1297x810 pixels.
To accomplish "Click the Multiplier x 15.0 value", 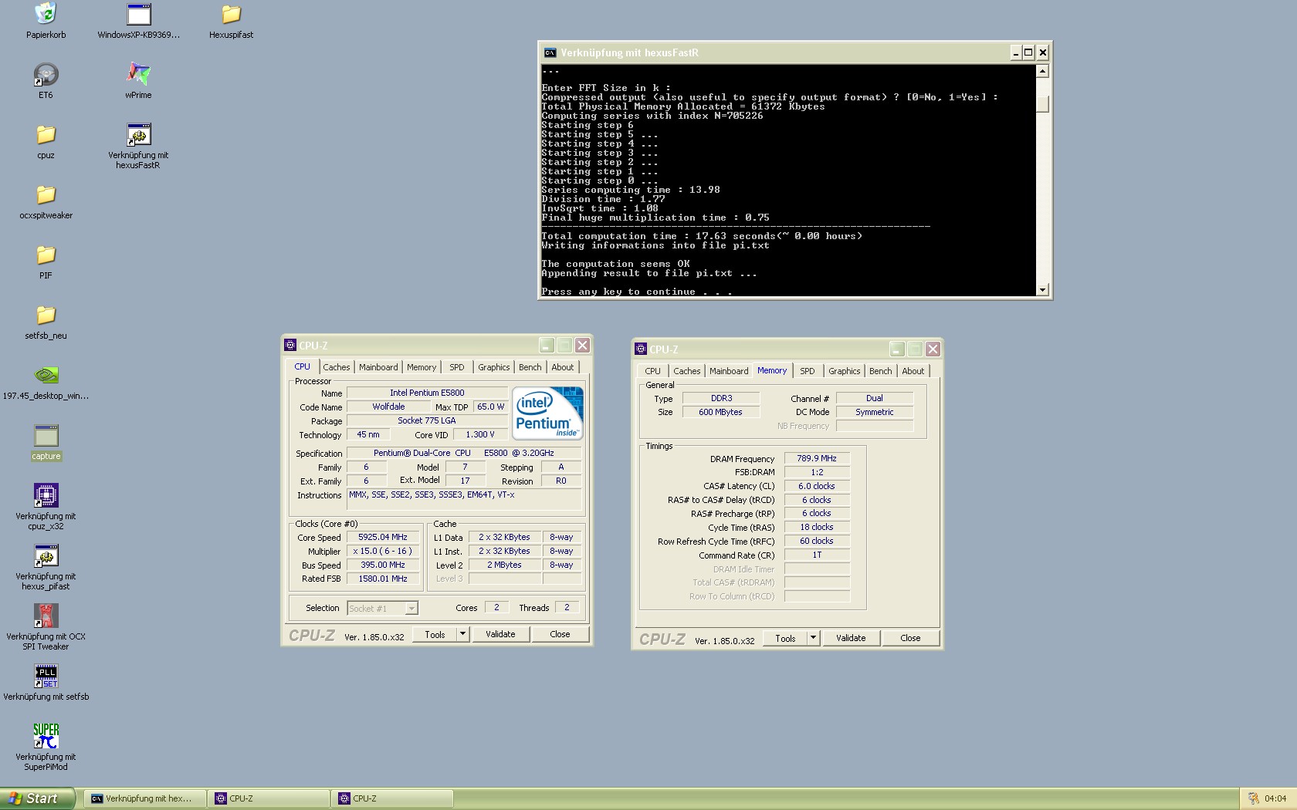I will coord(383,551).
